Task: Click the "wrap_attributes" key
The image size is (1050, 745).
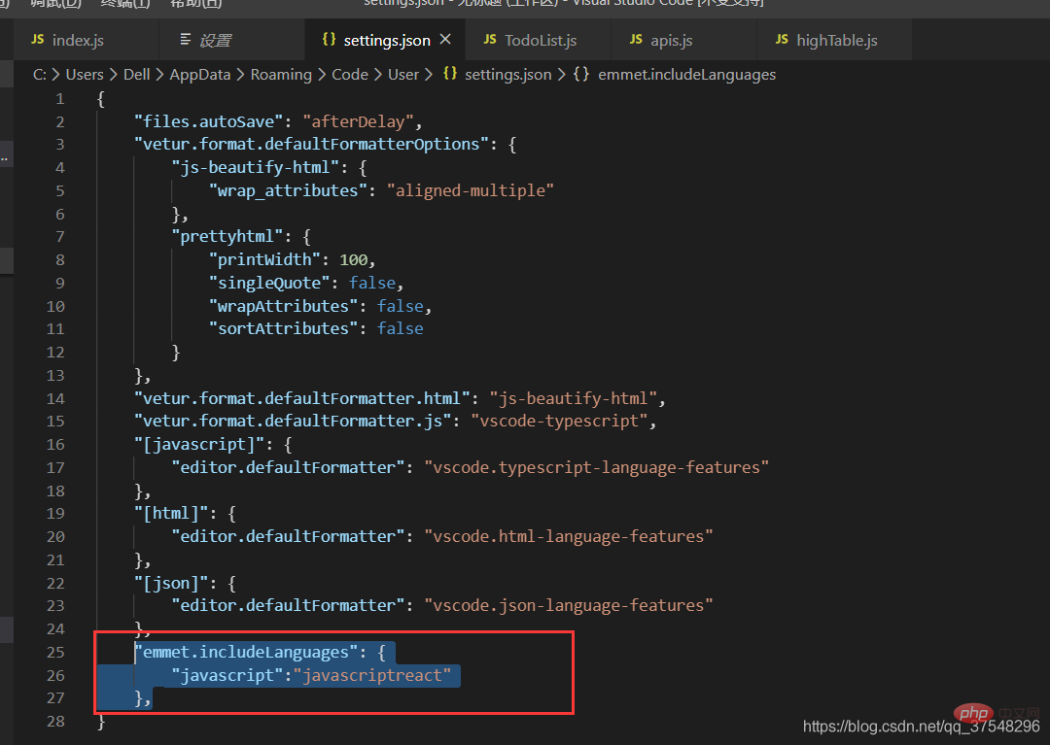Action: click(289, 191)
